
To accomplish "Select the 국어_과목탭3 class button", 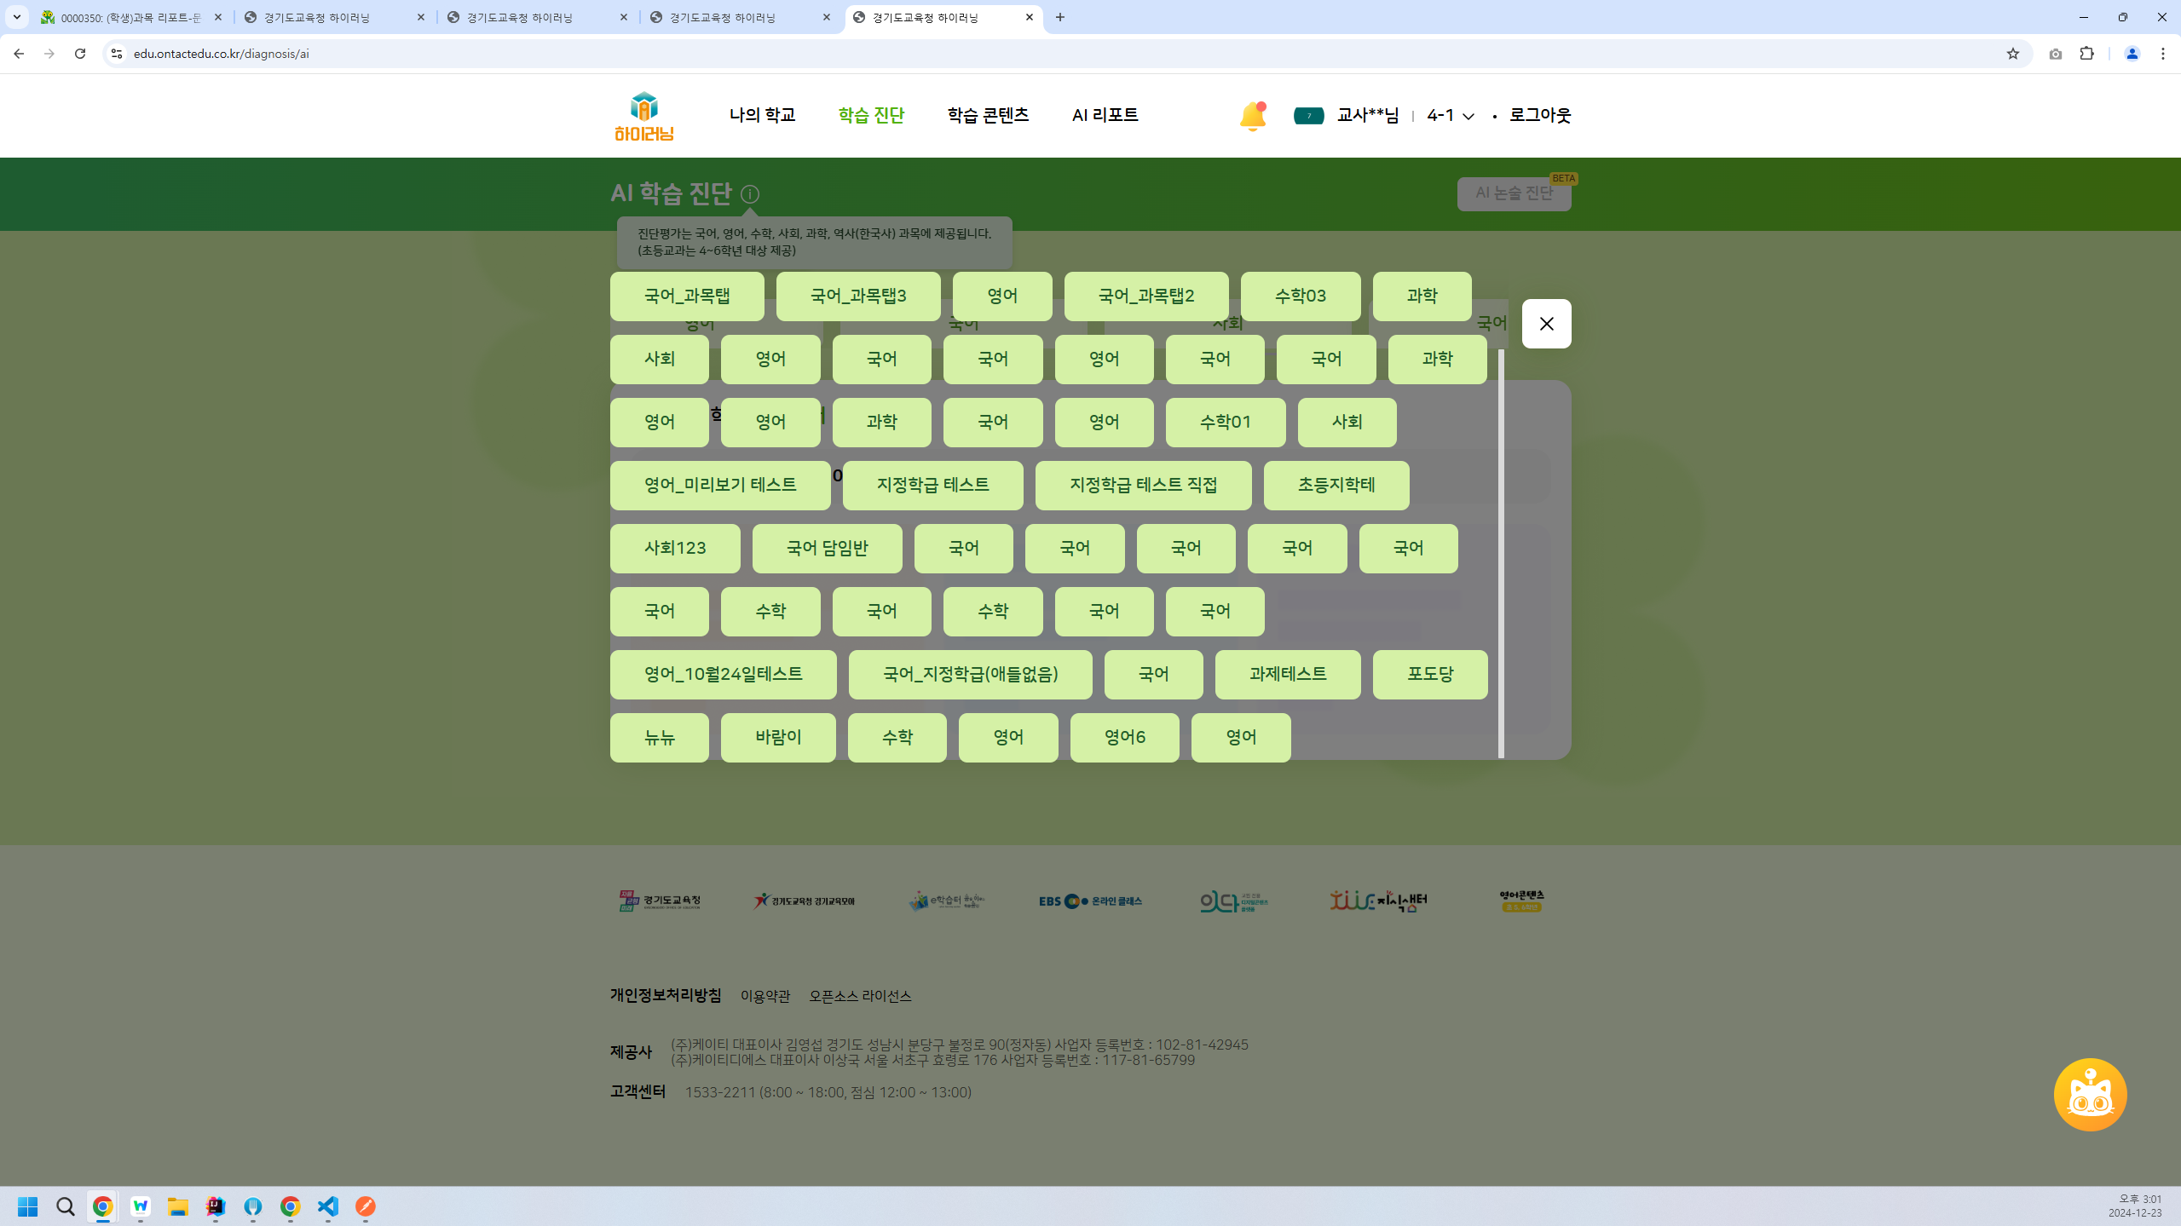I will click(857, 296).
